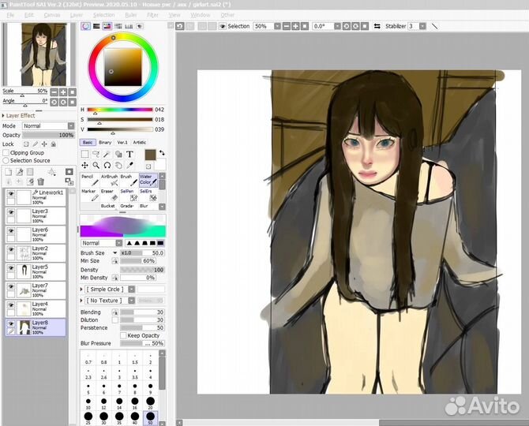This screenshot has width=529, height=426.
Task: Enable the Clipping Group checkbox
Action: tap(6, 153)
